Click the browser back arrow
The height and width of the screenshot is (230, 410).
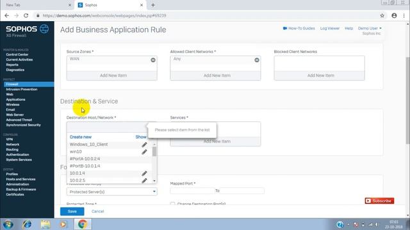pyautogui.click(x=7, y=15)
